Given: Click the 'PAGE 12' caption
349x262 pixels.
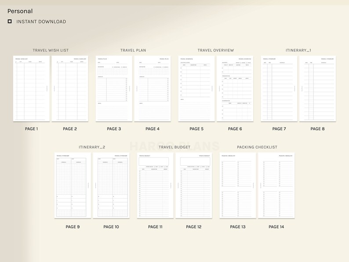Looking at the screenshot, I should click(x=194, y=226).
